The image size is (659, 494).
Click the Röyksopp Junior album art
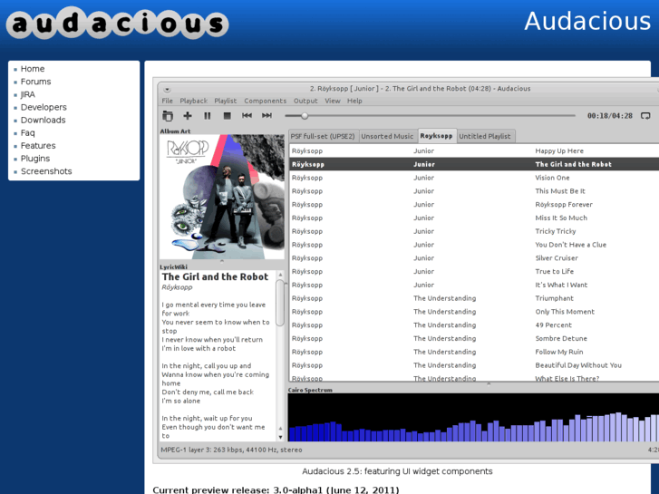[x=222, y=197]
